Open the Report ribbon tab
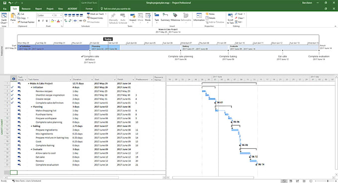 coord(39,9)
